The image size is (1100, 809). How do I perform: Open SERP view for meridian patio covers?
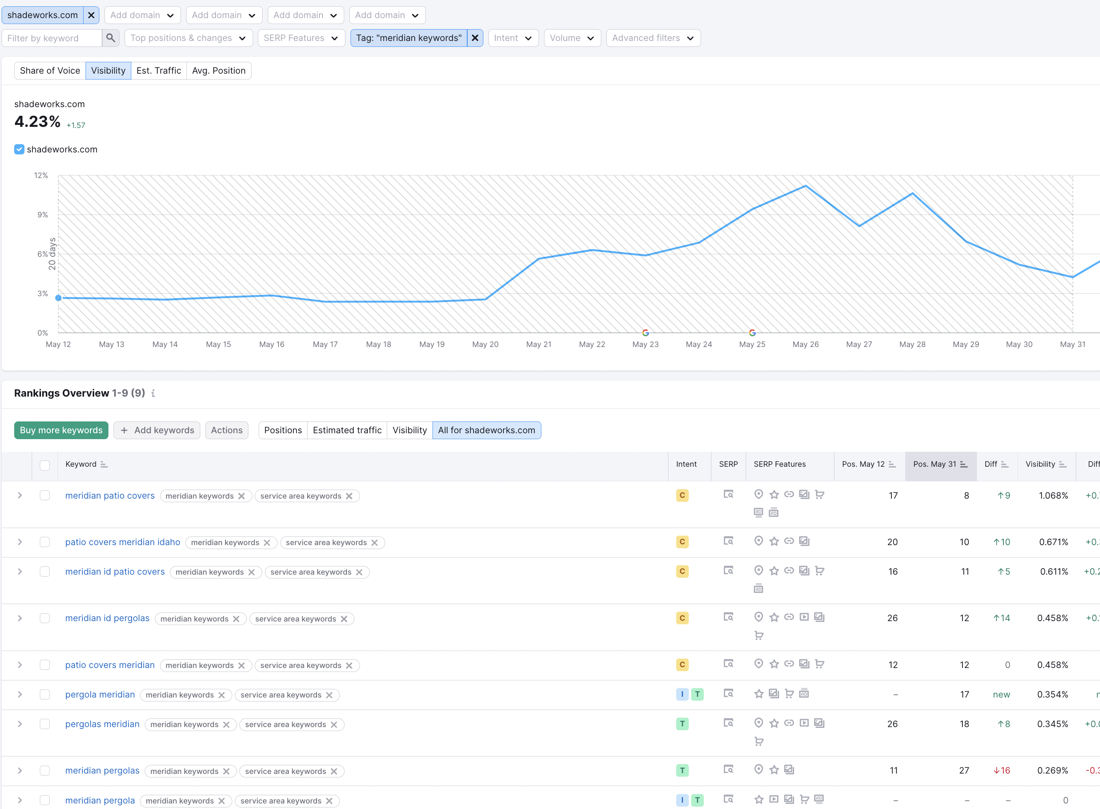[729, 495]
